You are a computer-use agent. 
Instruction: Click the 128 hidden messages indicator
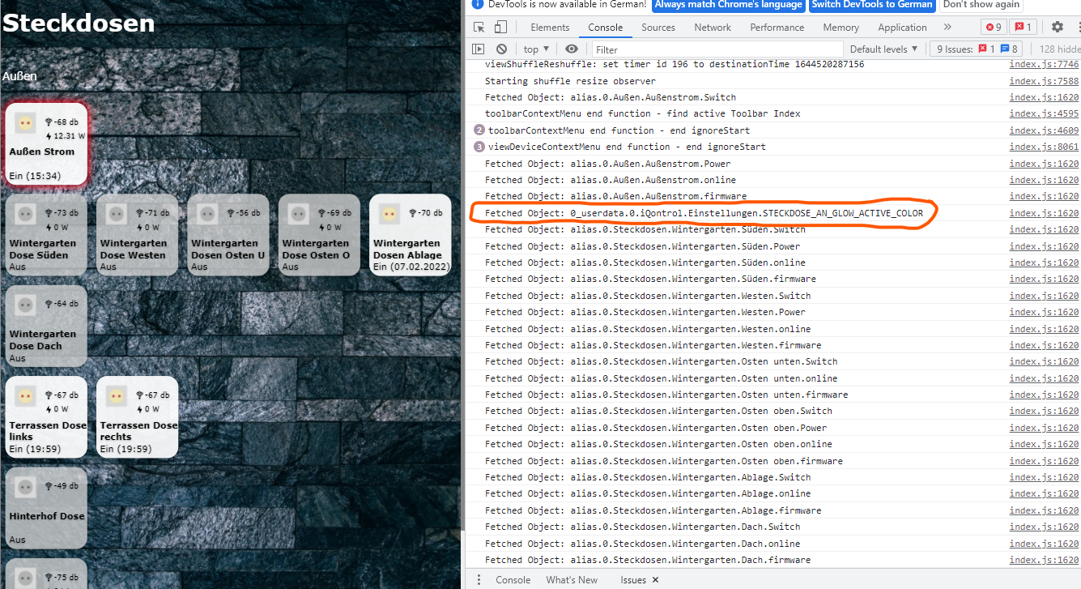(1059, 49)
